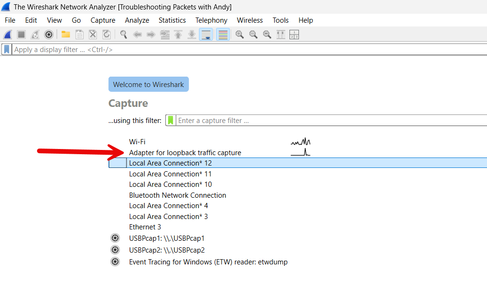
Task: Zoom in on the packet list
Action: click(x=240, y=34)
